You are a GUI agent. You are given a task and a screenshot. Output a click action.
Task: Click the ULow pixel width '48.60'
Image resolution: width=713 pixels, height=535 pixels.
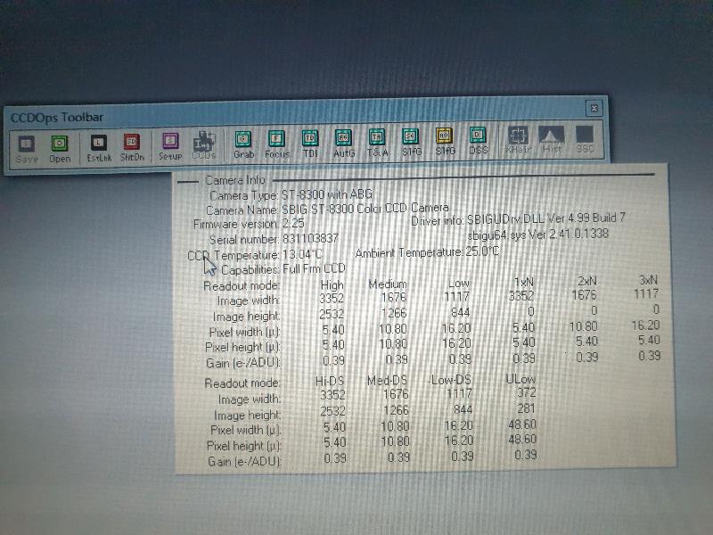click(x=522, y=424)
